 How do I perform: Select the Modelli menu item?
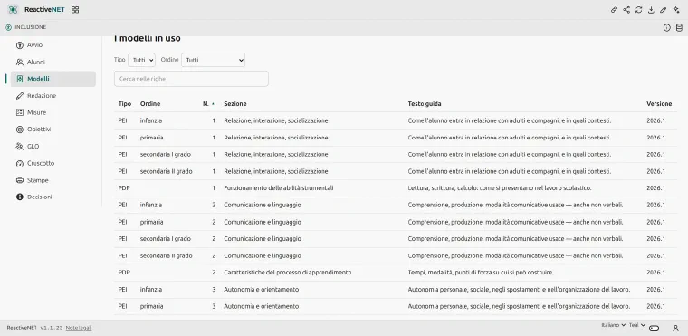(38, 79)
